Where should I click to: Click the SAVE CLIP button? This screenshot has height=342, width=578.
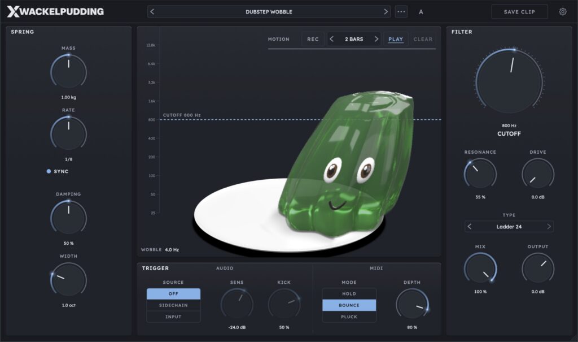519,12
